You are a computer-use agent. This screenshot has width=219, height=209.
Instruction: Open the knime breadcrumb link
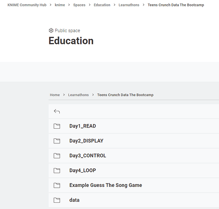click(x=60, y=5)
